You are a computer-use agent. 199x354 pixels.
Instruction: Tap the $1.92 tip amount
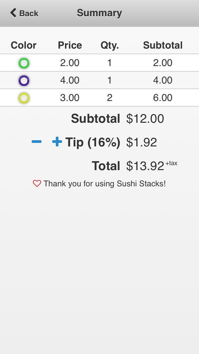(141, 142)
